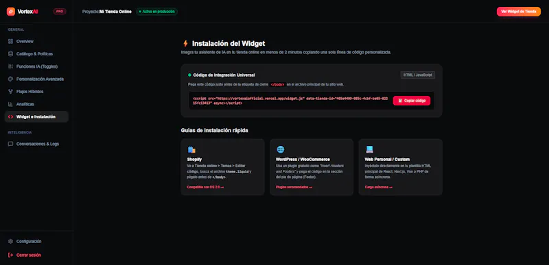Image resolution: width=549 pixels, height=265 pixels.
Task: Click the theme.liquid filename in Shopify card
Action: [237, 172]
